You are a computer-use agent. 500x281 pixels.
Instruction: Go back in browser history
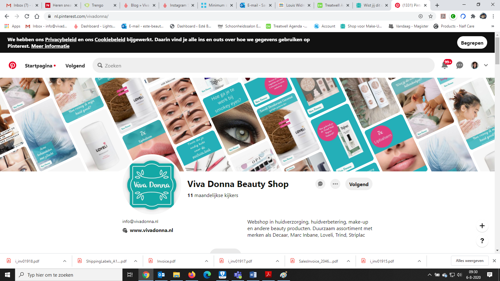(x=7, y=16)
